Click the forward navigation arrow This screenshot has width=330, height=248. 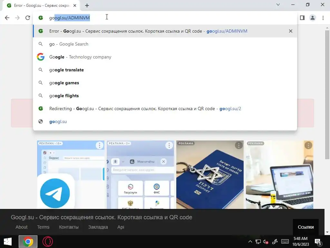pyautogui.click(x=17, y=18)
